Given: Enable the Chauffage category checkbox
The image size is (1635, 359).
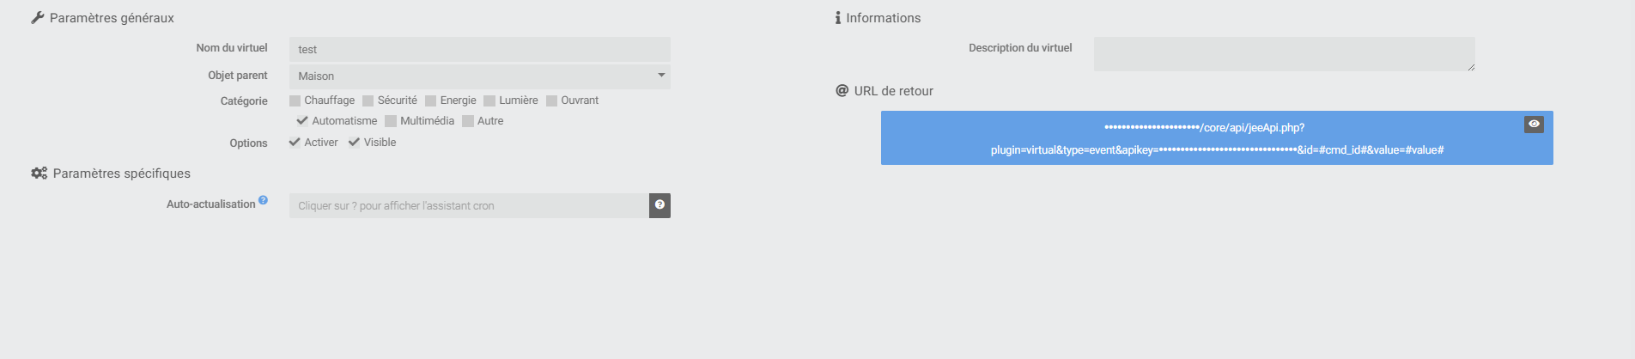Looking at the screenshot, I should pos(295,101).
